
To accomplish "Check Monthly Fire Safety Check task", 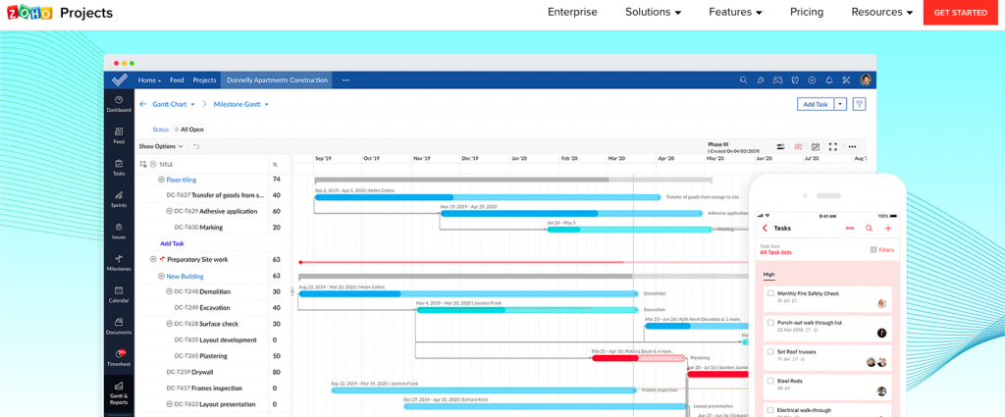I will [x=770, y=293].
